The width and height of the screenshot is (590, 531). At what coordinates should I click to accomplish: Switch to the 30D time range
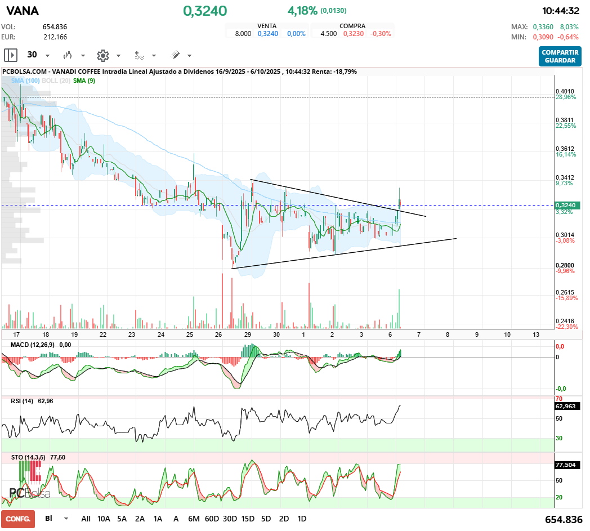tap(230, 519)
